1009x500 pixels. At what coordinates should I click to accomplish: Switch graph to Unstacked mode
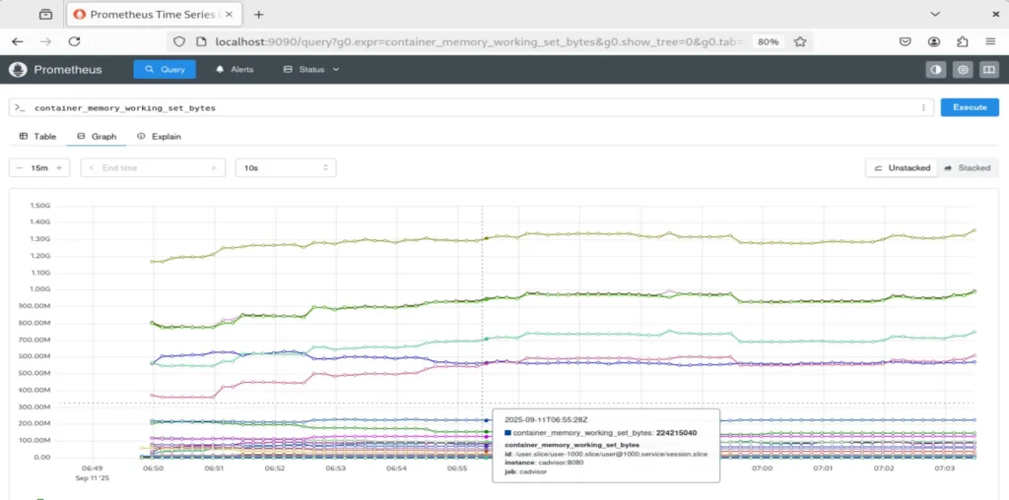(x=901, y=168)
